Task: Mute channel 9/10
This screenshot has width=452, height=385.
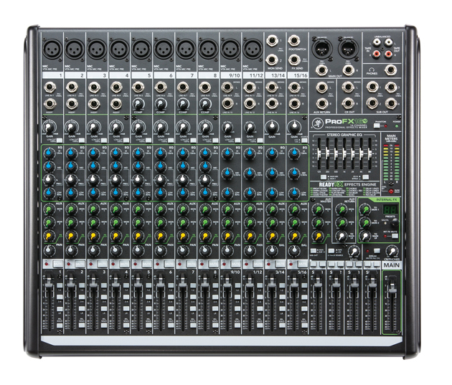Action: coord(236,264)
